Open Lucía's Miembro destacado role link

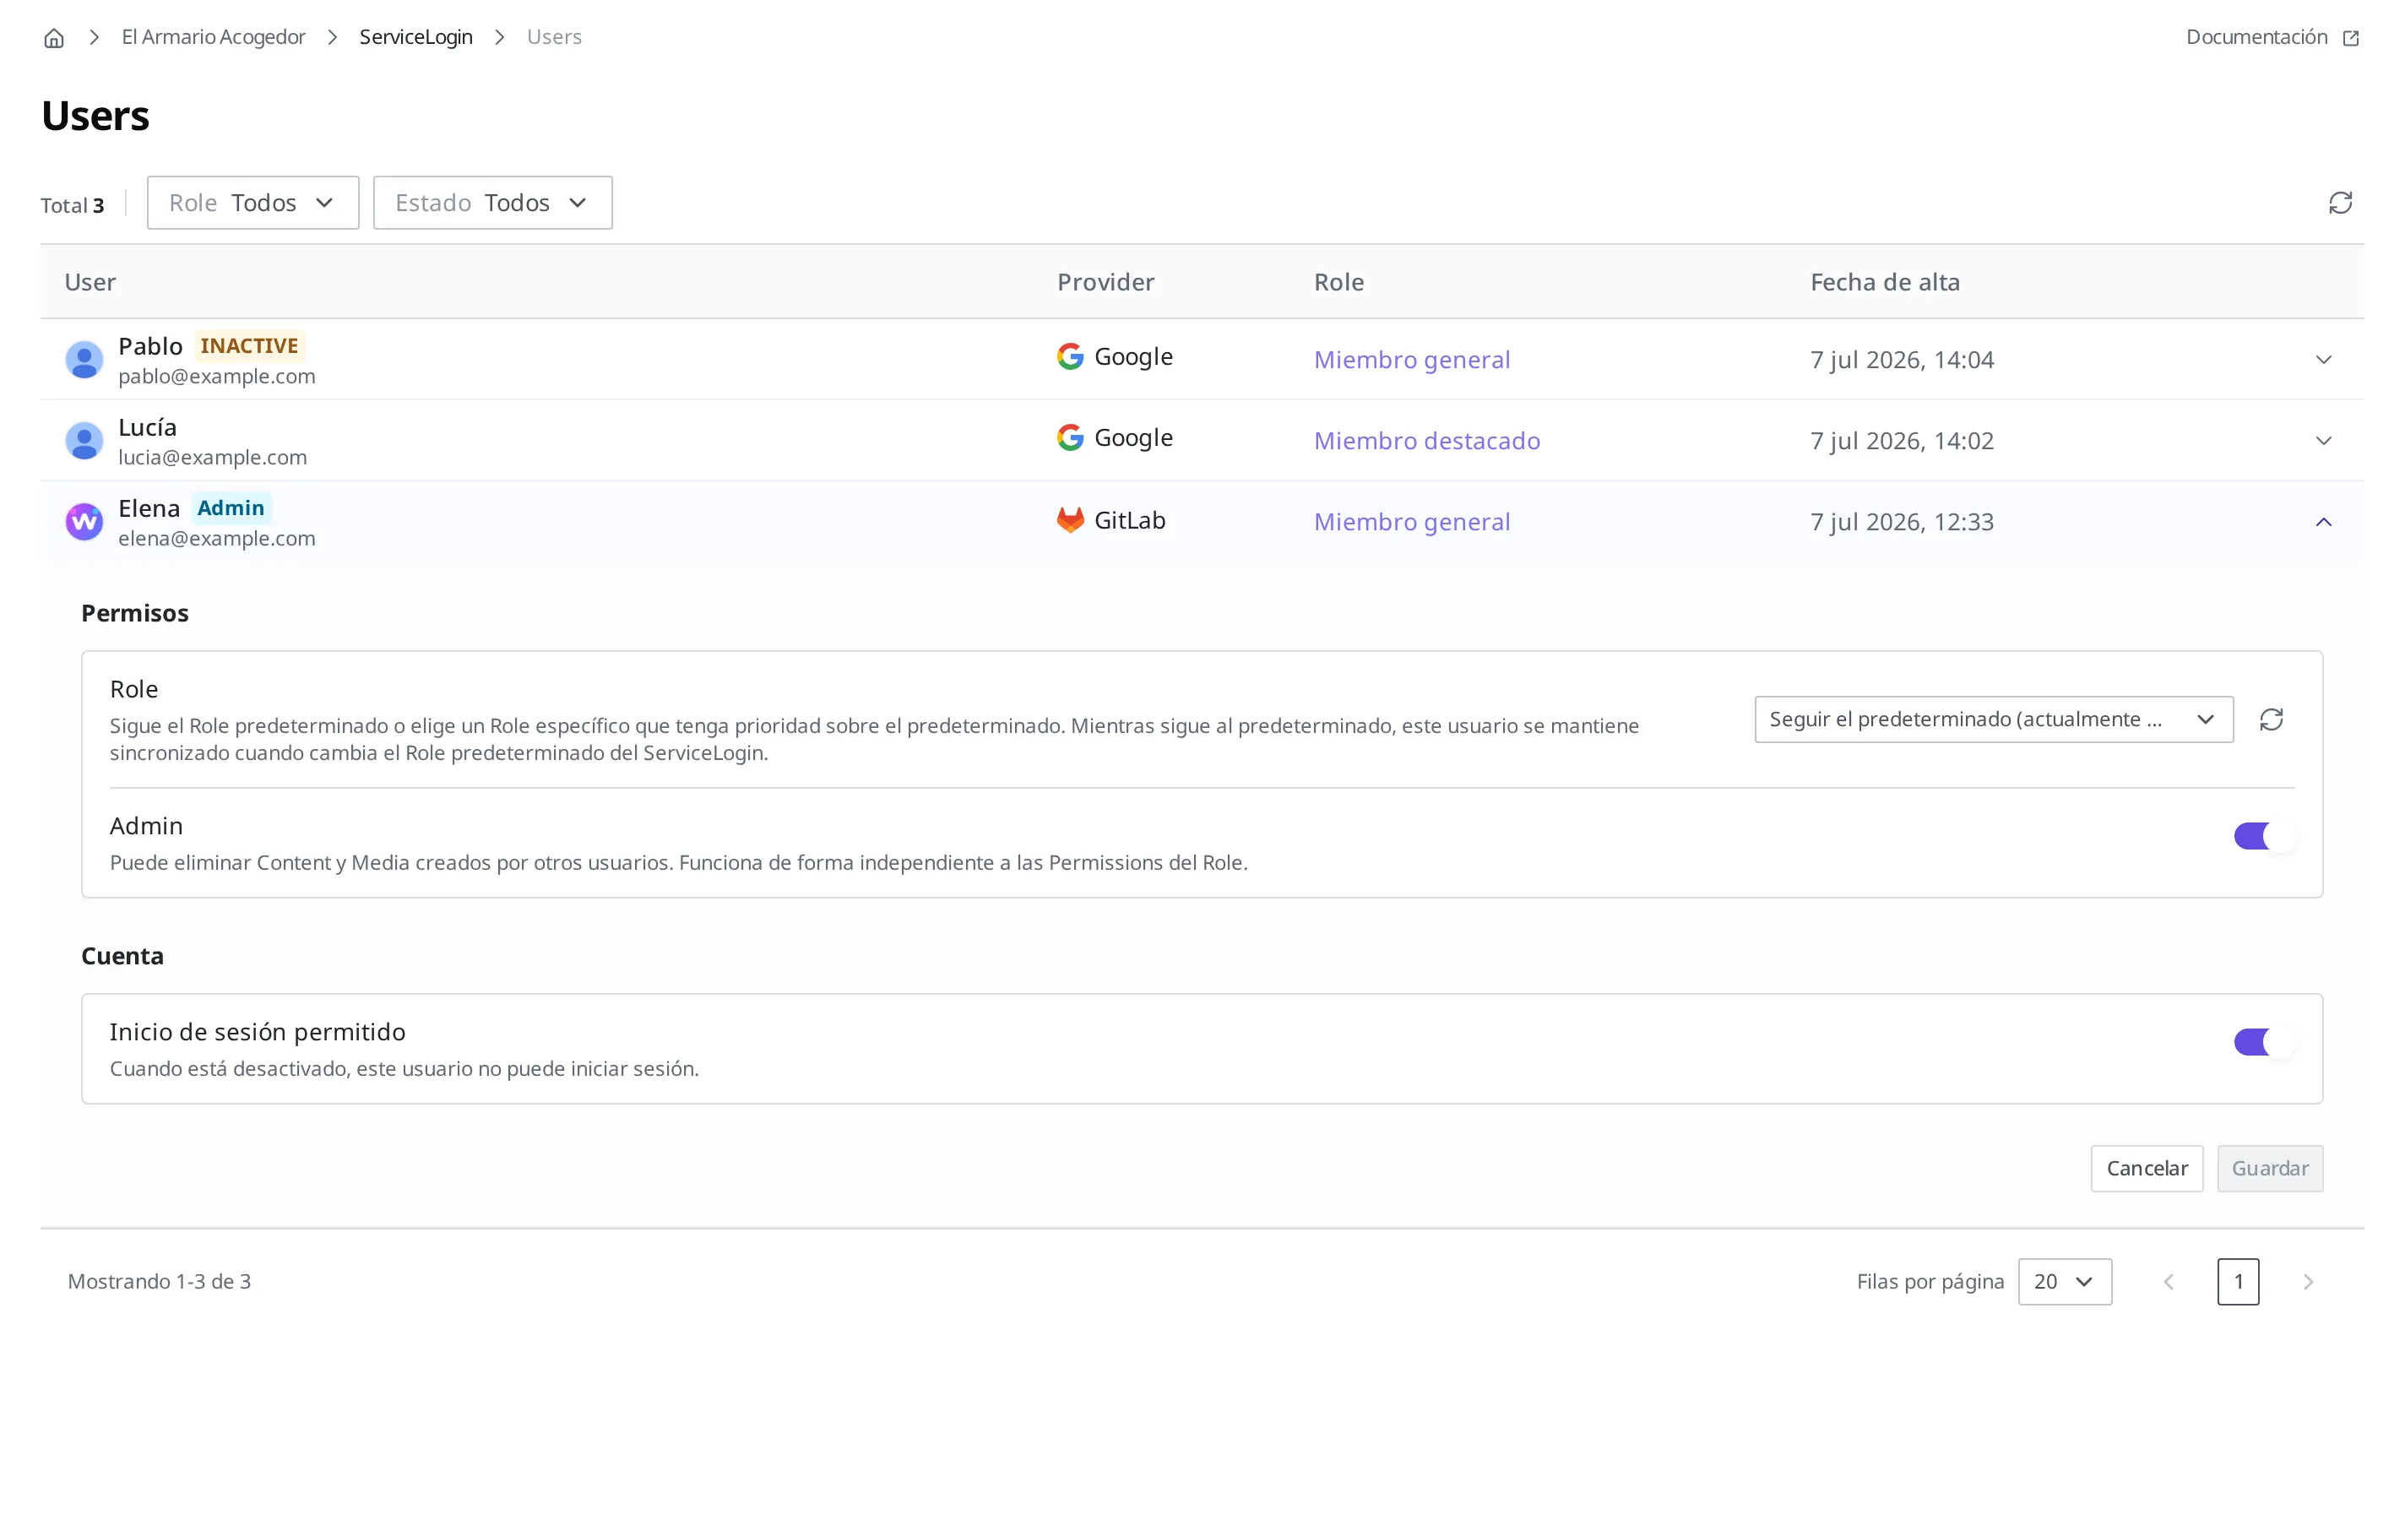[1426, 441]
